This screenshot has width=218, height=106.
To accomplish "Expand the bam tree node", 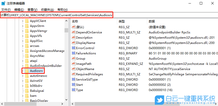I will point(23,96).
